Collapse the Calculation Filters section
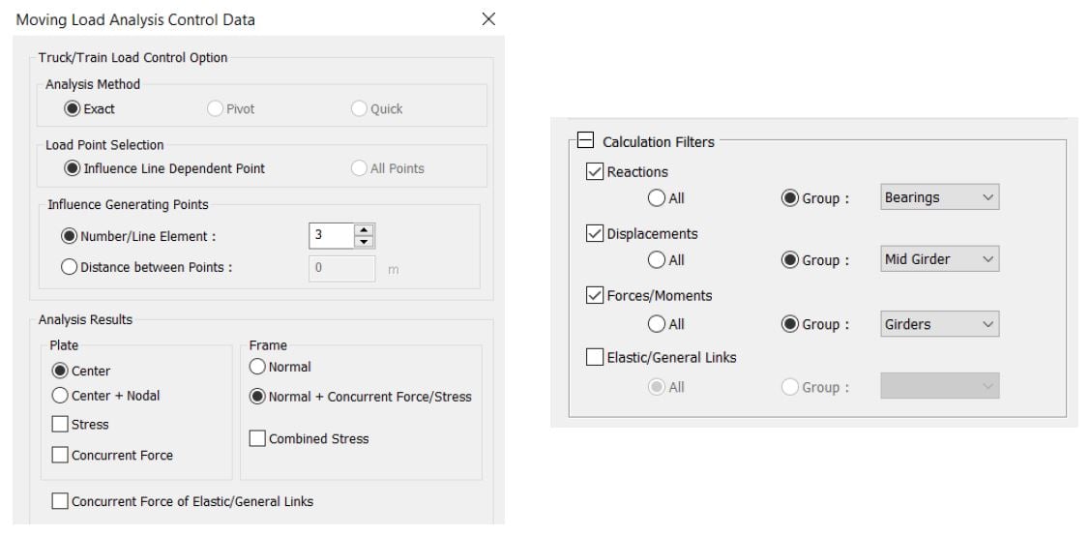1090x536 pixels. [x=586, y=141]
